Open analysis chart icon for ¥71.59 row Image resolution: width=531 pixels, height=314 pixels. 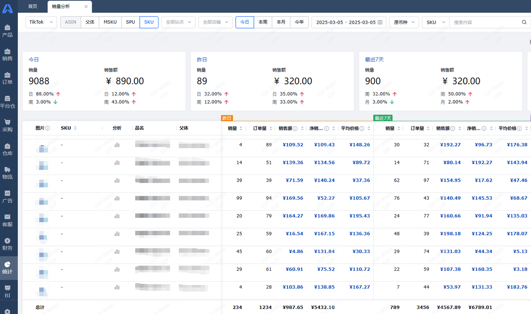(x=117, y=180)
